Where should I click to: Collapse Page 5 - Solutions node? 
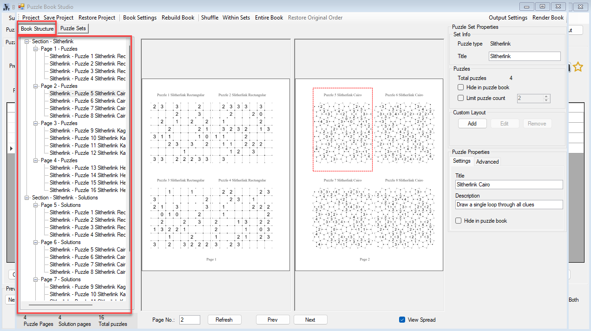click(x=36, y=205)
